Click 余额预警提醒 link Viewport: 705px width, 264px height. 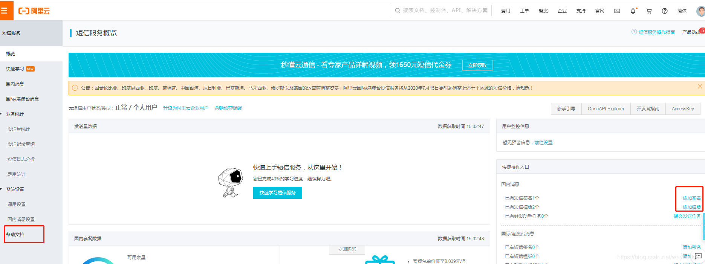click(x=228, y=108)
